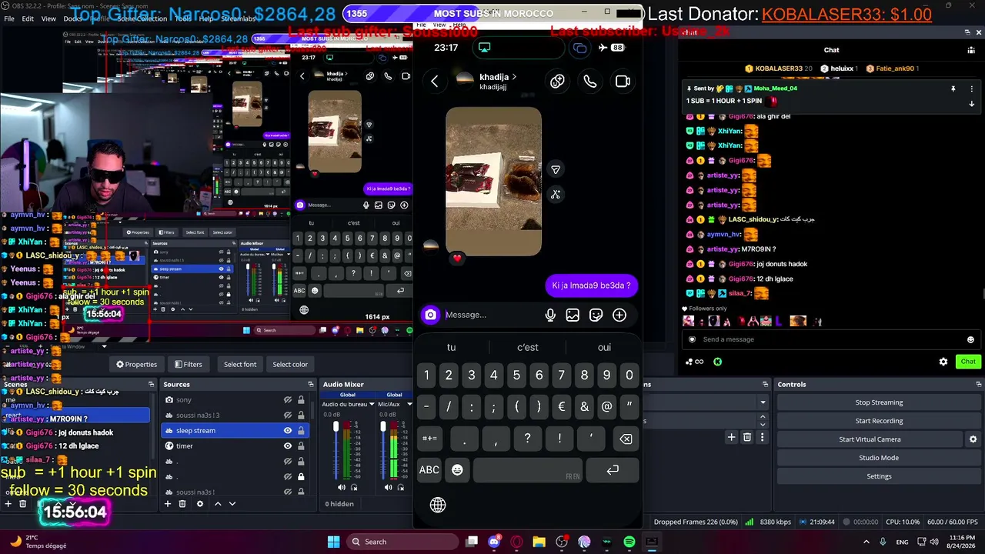985x554 pixels.
Task: Move the selected source down
Action: 232,504
